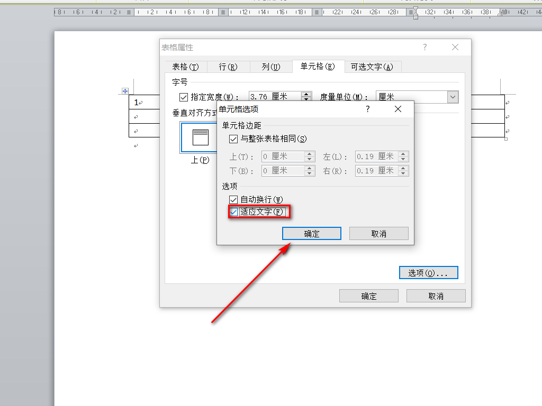Click 确定 in 表格属性 dialog
This screenshot has height=406, width=542.
[369, 296]
